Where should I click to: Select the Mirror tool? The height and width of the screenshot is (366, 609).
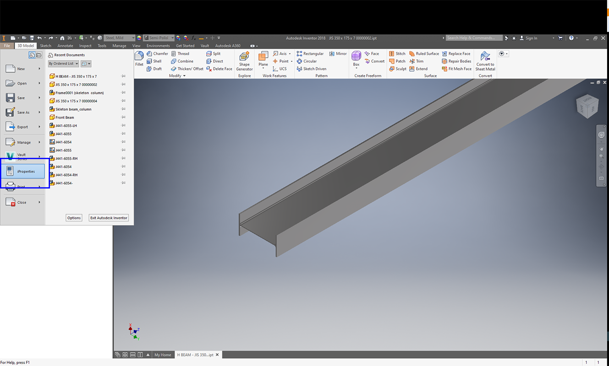[338, 54]
